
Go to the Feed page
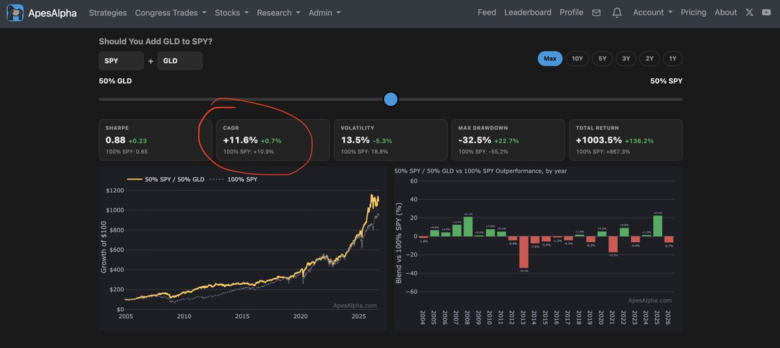pos(487,12)
